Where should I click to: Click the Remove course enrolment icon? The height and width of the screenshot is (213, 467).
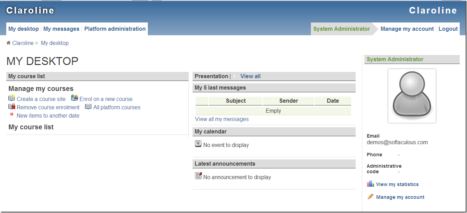(11, 107)
